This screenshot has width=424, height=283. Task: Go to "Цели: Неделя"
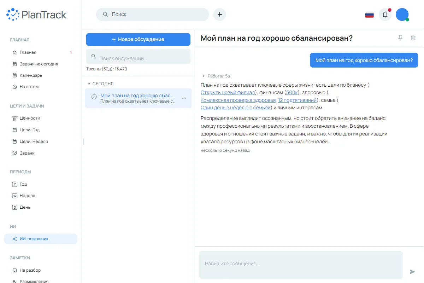(x=41, y=141)
